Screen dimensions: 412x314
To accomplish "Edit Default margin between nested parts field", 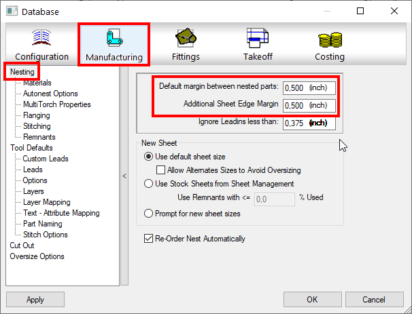I will tap(309, 87).
